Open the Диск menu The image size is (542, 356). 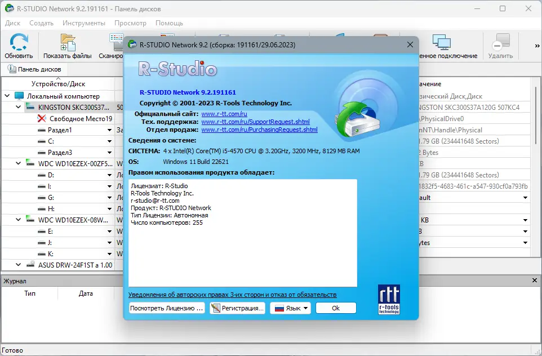[x=13, y=23]
